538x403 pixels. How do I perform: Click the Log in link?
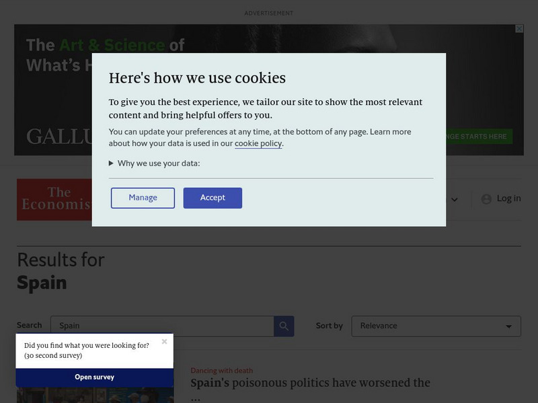coord(508,198)
